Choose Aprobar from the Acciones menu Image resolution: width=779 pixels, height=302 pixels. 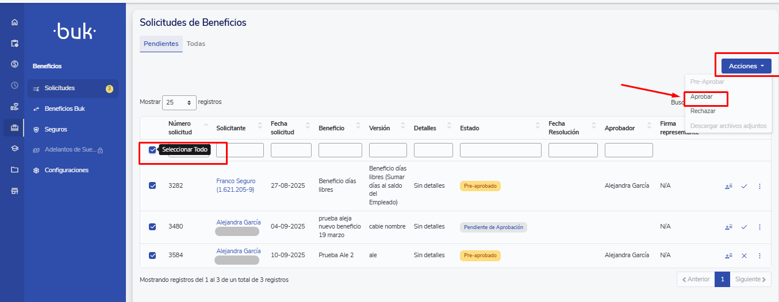coord(701,97)
